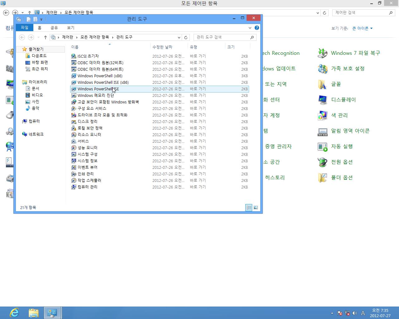Select 성능 모니터 icon
Screen dimensions: 399x319
(x=74, y=148)
